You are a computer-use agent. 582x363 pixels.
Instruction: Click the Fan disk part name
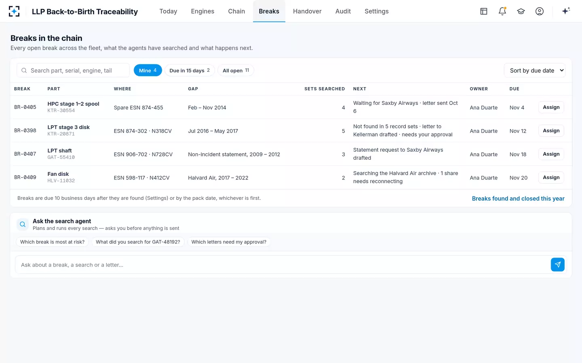(58, 174)
